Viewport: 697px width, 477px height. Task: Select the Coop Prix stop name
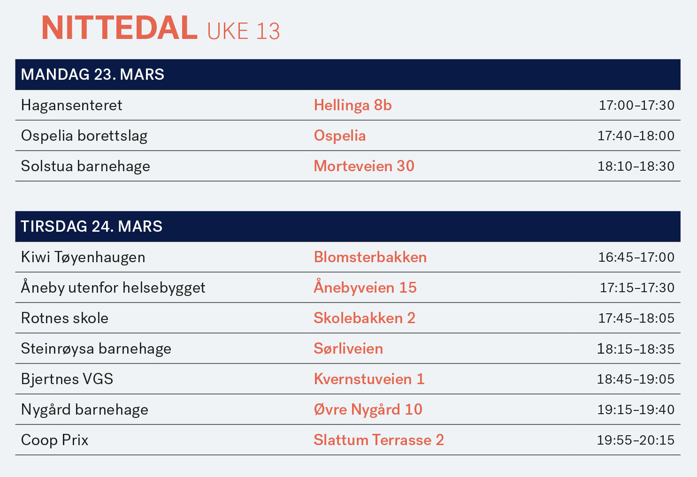pyautogui.click(x=54, y=440)
